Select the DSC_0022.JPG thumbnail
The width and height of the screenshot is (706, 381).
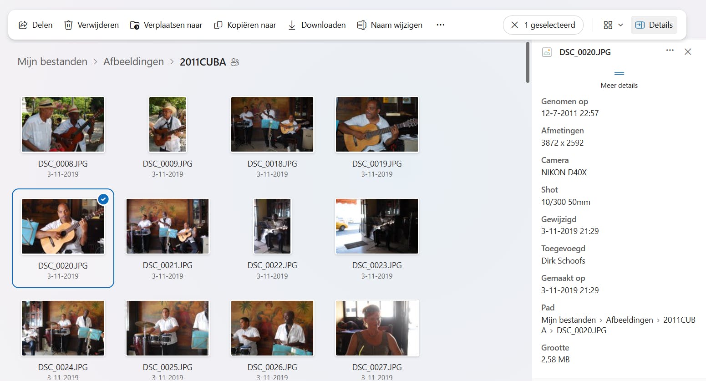pos(272,226)
